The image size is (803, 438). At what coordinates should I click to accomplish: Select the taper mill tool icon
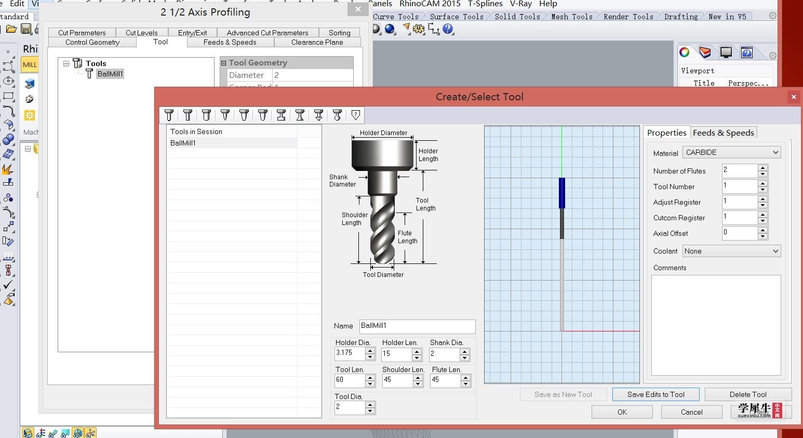[x=244, y=115]
